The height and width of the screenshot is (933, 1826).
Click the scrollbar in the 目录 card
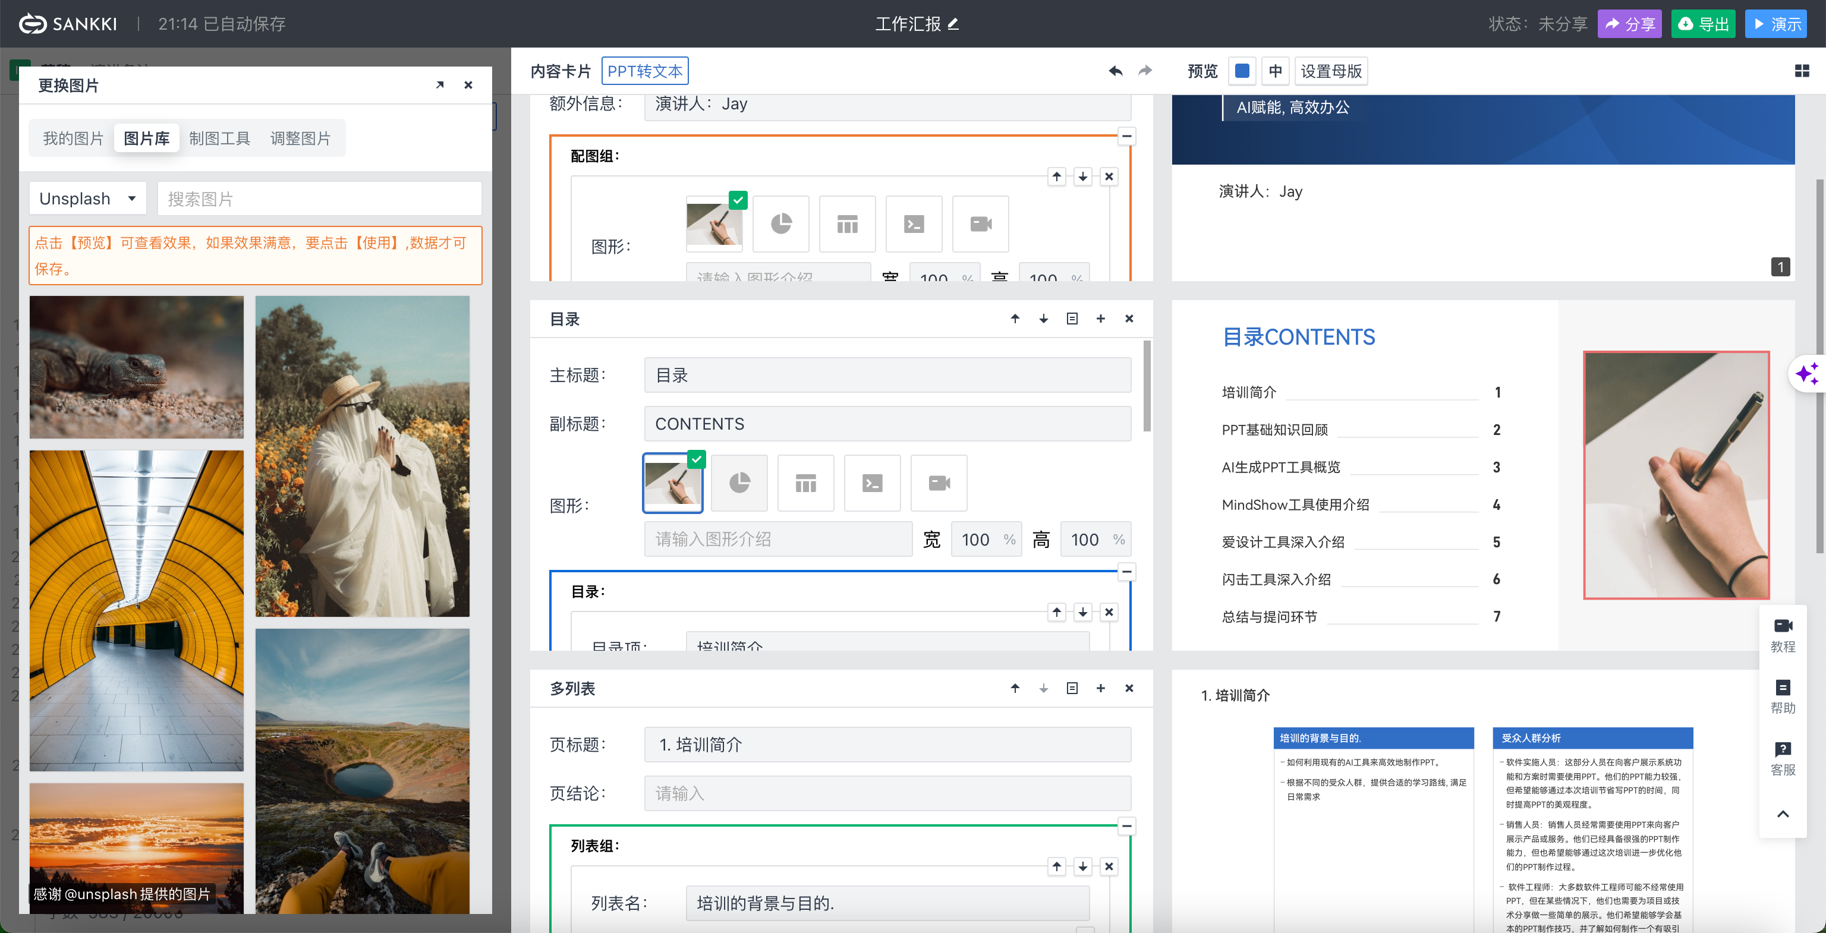[x=1146, y=386]
